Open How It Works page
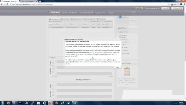Viewport: 186px width, 105px height. tap(73, 13)
